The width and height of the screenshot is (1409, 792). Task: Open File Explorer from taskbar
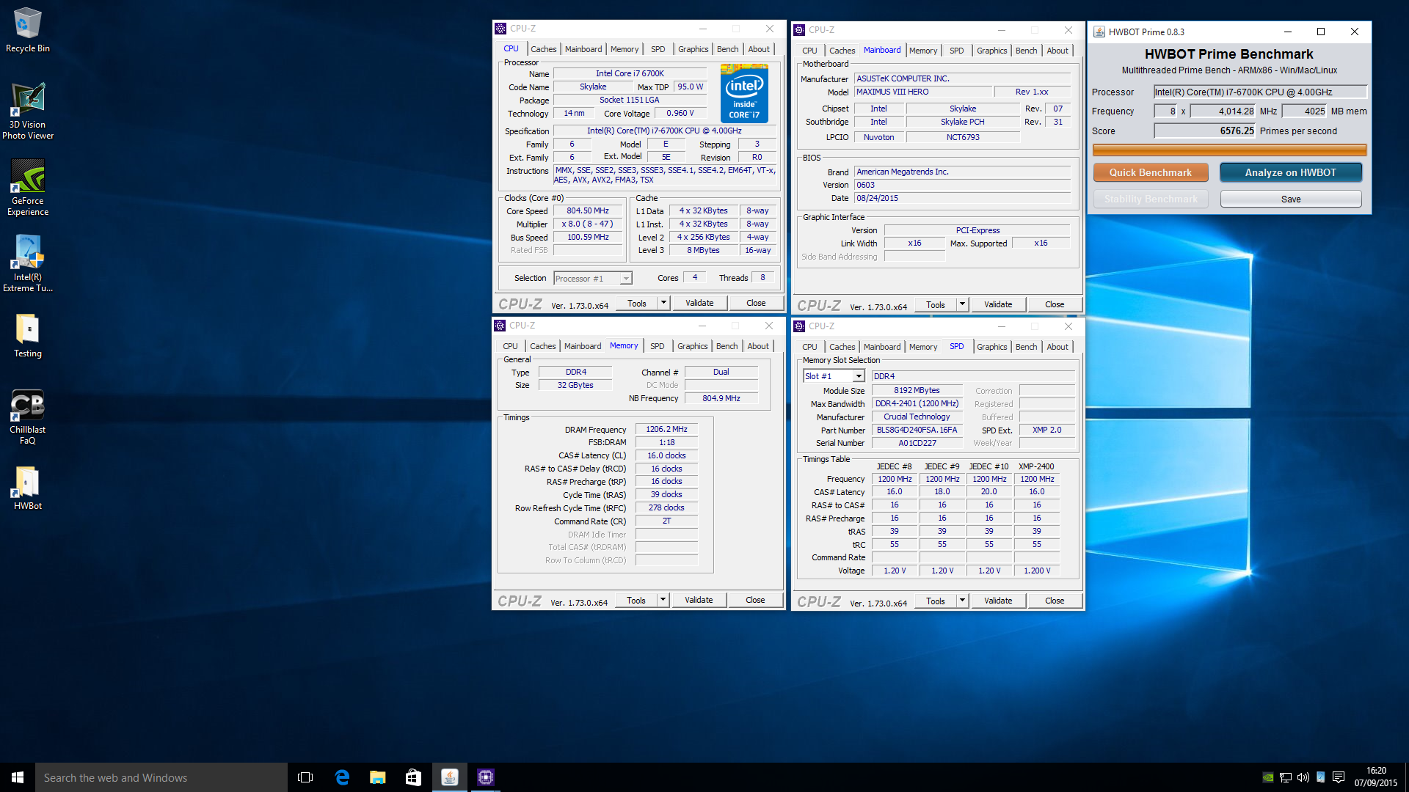click(378, 777)
